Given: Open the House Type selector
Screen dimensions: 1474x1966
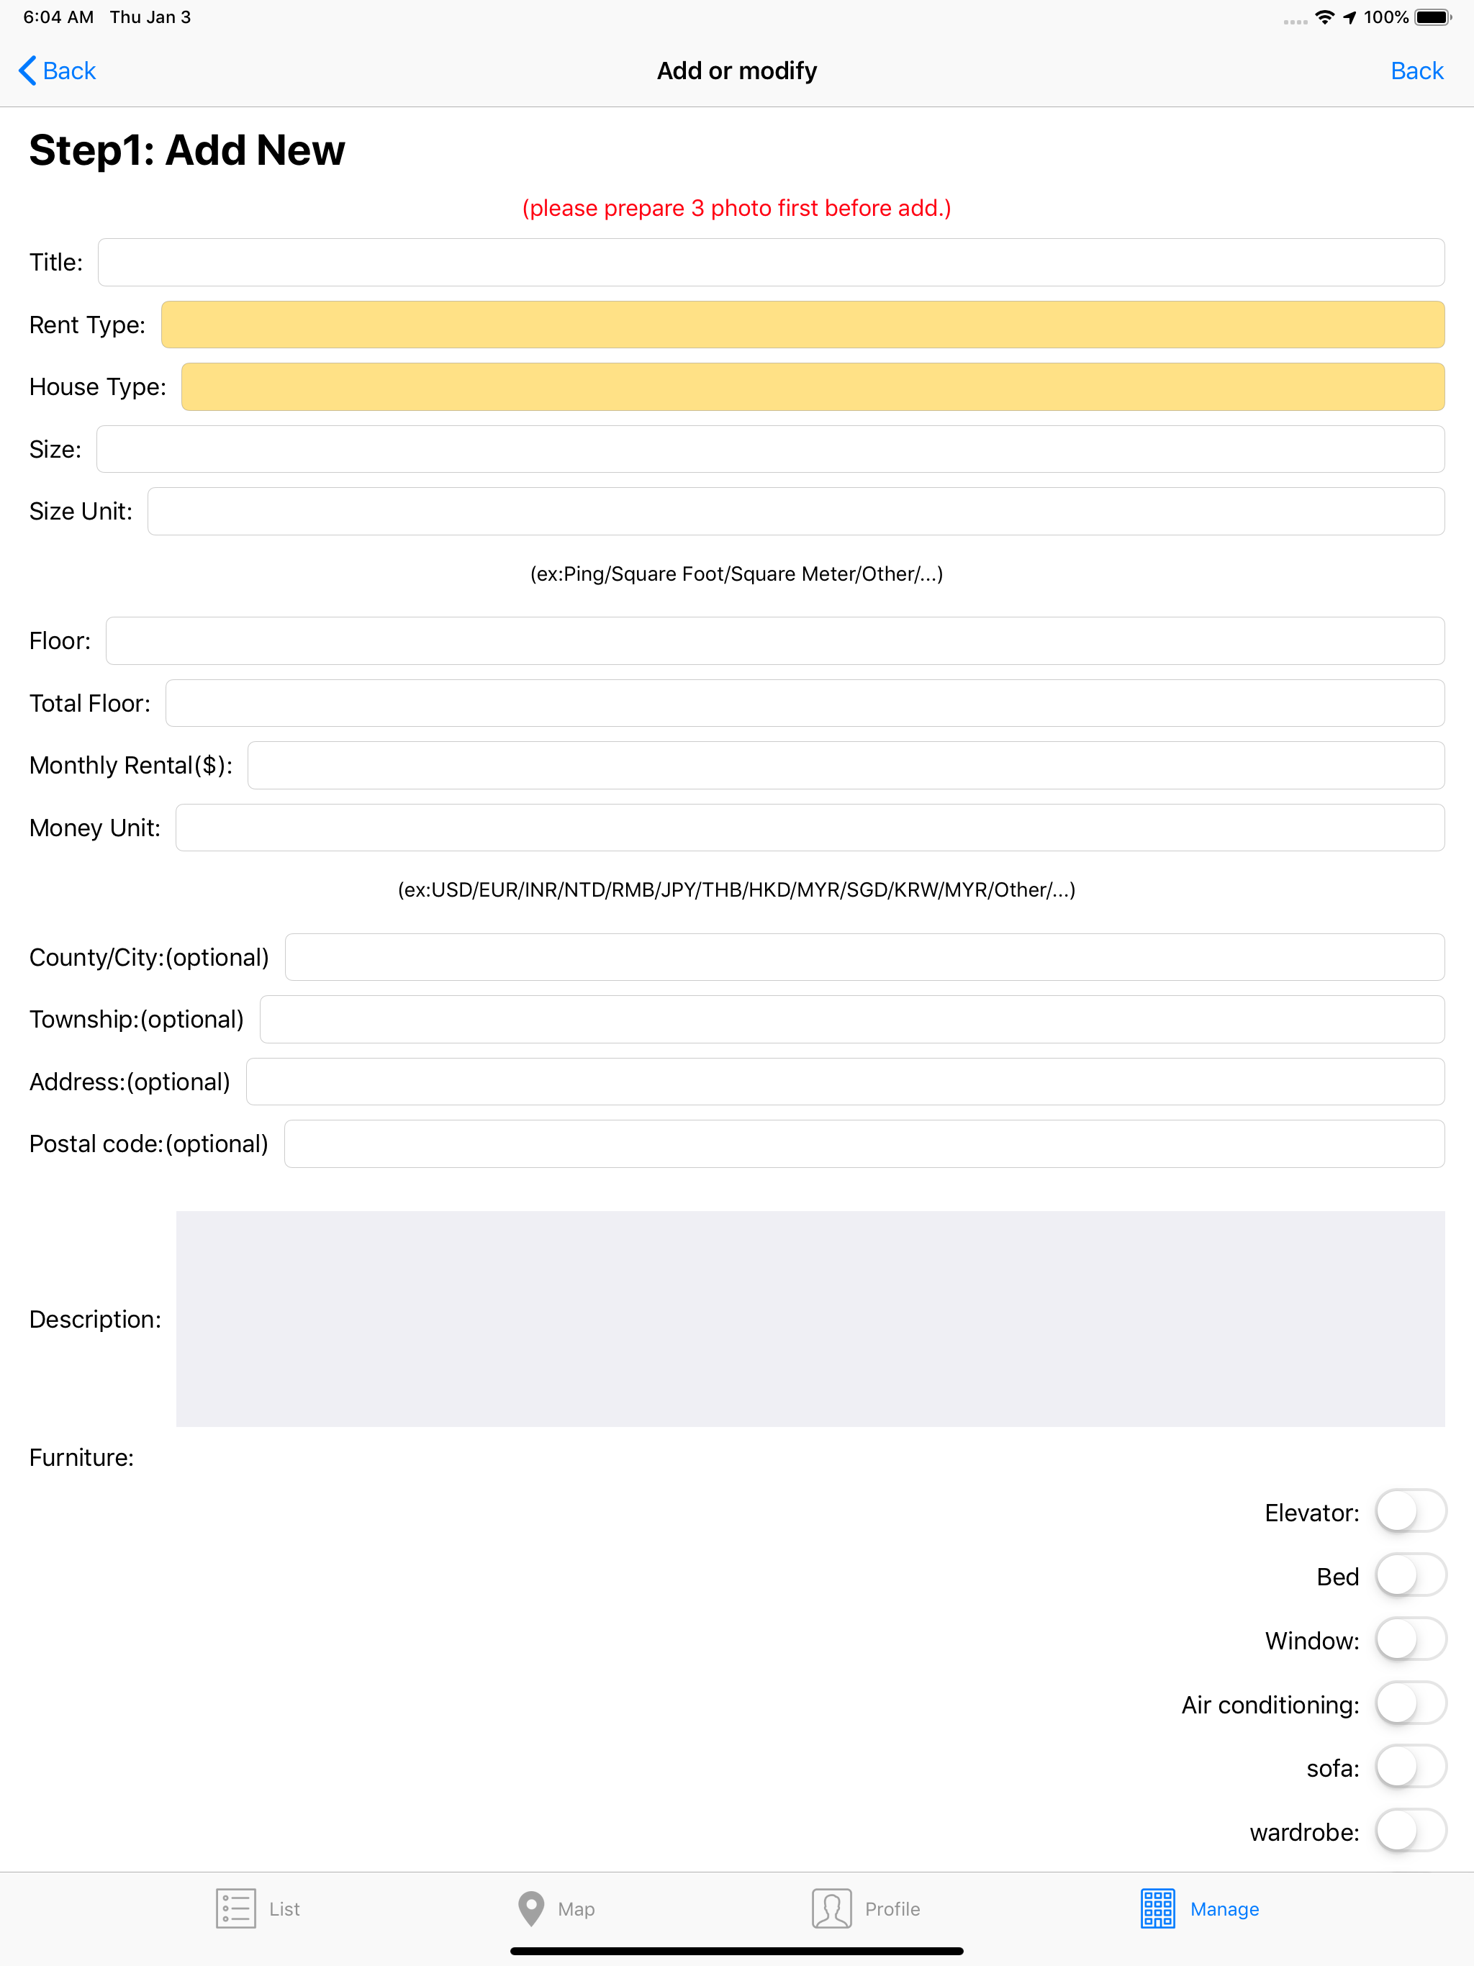Looking at the screenshot, I should click(813, 386).
